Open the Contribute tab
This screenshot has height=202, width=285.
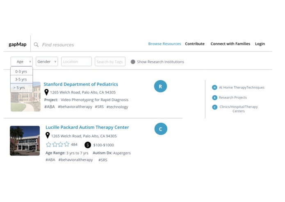[x=195, y=44]
